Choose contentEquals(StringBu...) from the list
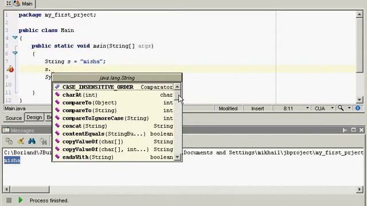Viewport: 367px width, 206px height. (114, 133)
